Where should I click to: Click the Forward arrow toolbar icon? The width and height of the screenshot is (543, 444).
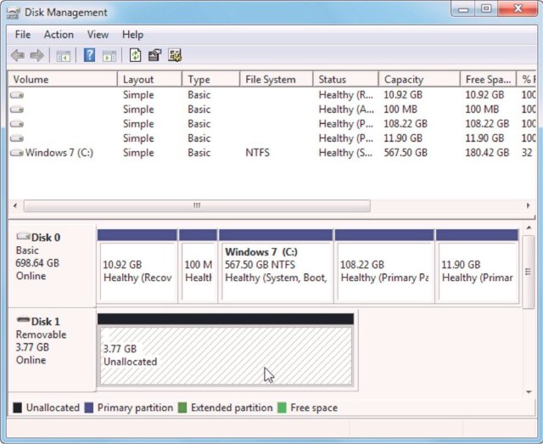coord(37,56)
